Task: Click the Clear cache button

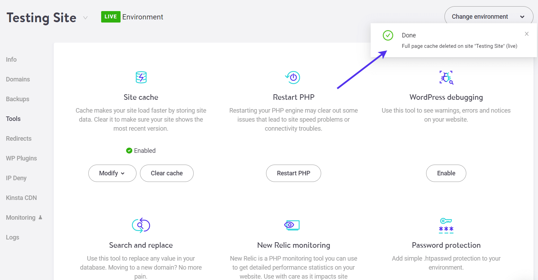Action: (167, 173)
